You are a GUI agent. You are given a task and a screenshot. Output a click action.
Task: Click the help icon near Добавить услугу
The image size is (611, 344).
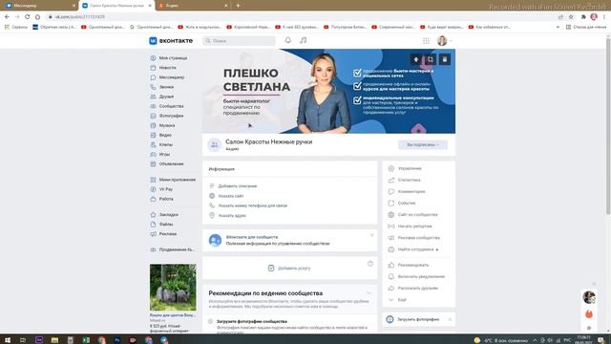(x=370, y=264)
